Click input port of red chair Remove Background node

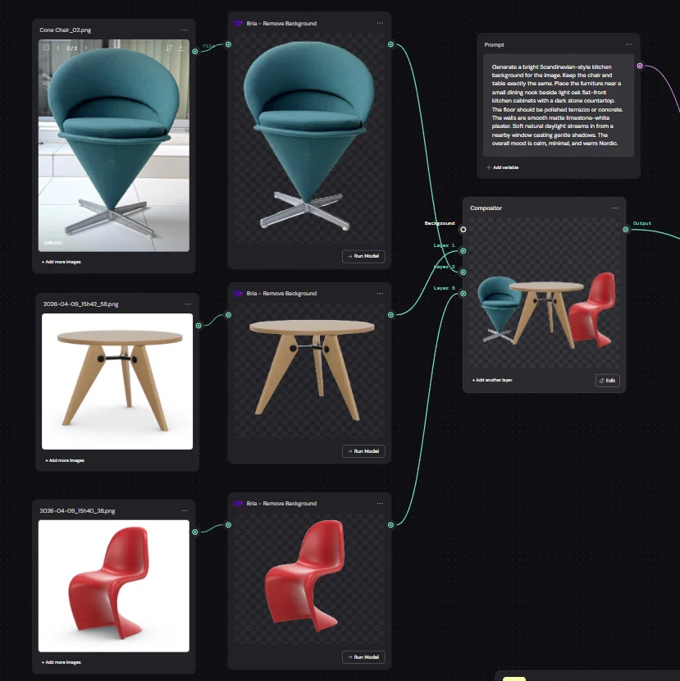pyautogui.click(x=228, y=525)
